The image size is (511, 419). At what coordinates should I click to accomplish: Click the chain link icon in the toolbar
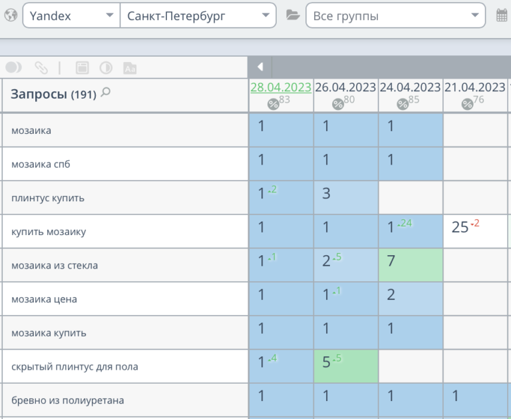[x=41, y=68]
